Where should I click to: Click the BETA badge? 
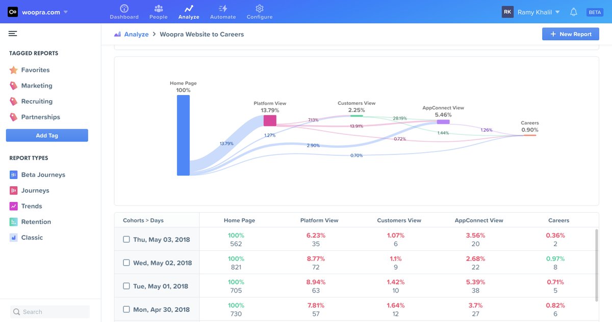(595, 12)
